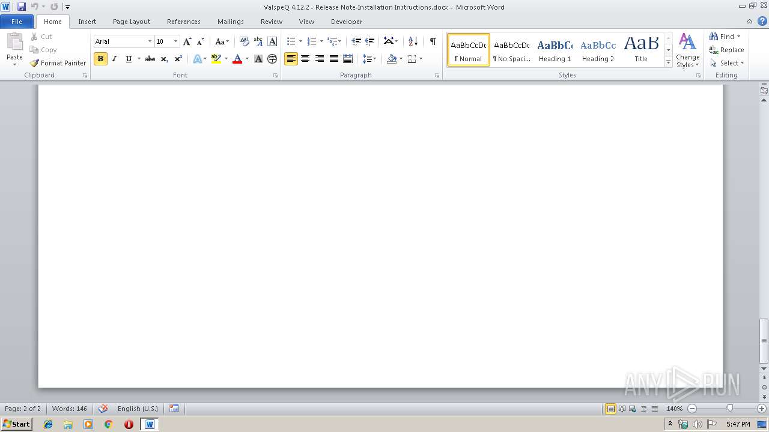This screenshot has width=769, height=432.
Task: Decrease paragraph indent
Action: [x=356, y=41]
